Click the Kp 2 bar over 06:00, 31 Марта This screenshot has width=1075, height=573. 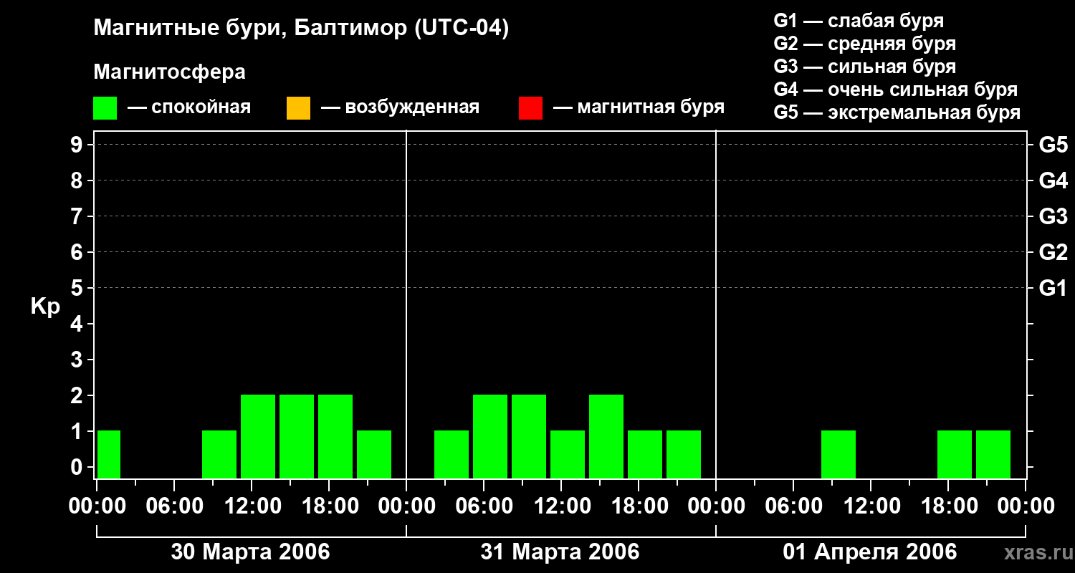click(490, 436)
